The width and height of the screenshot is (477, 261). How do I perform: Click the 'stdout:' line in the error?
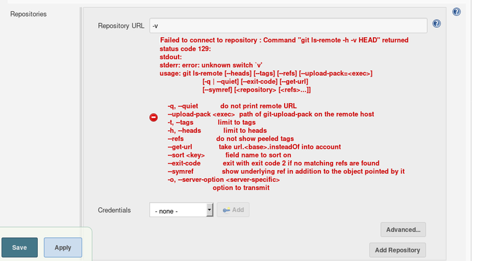point(170,57)
